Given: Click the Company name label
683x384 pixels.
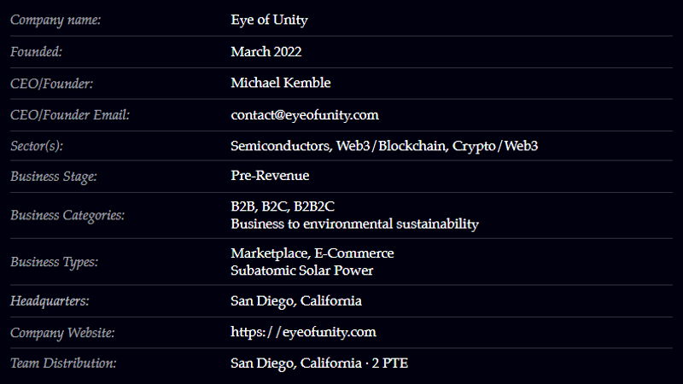Looking at the screenshot, I should pos(55,20).
